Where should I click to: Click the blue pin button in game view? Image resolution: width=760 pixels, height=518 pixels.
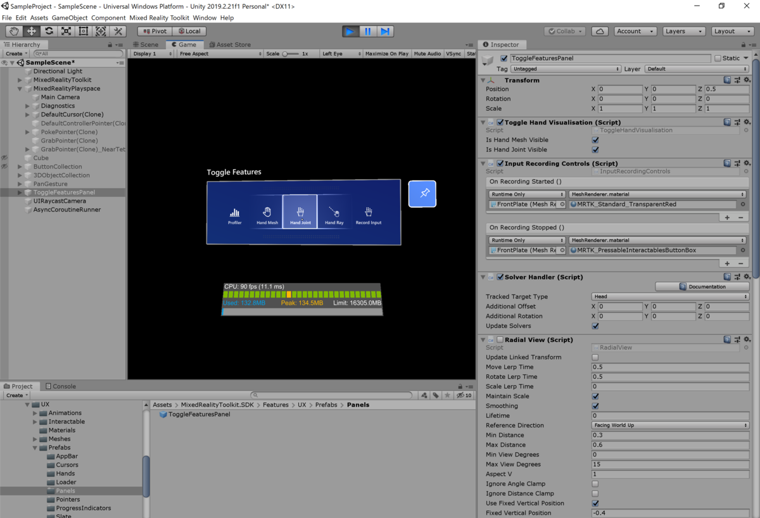[422, 194]
